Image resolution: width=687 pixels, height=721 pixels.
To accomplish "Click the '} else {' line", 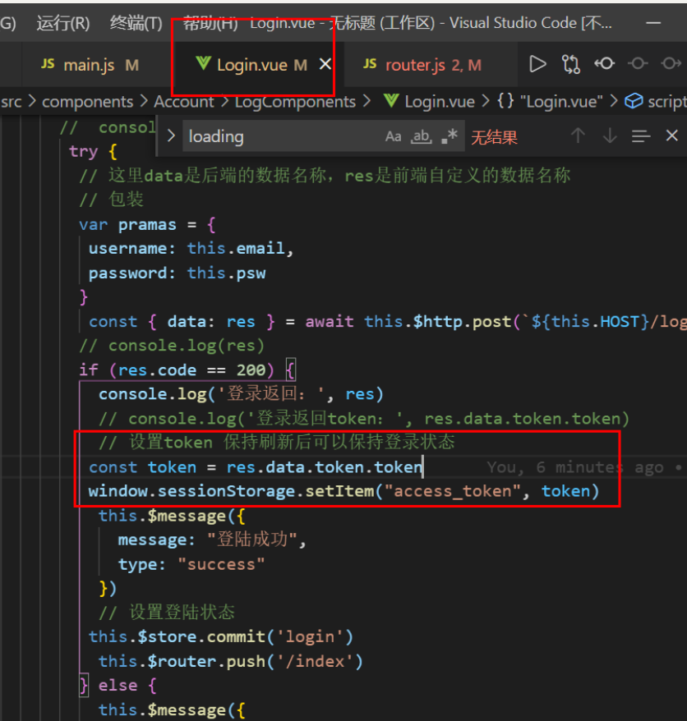I will [118, 686].
